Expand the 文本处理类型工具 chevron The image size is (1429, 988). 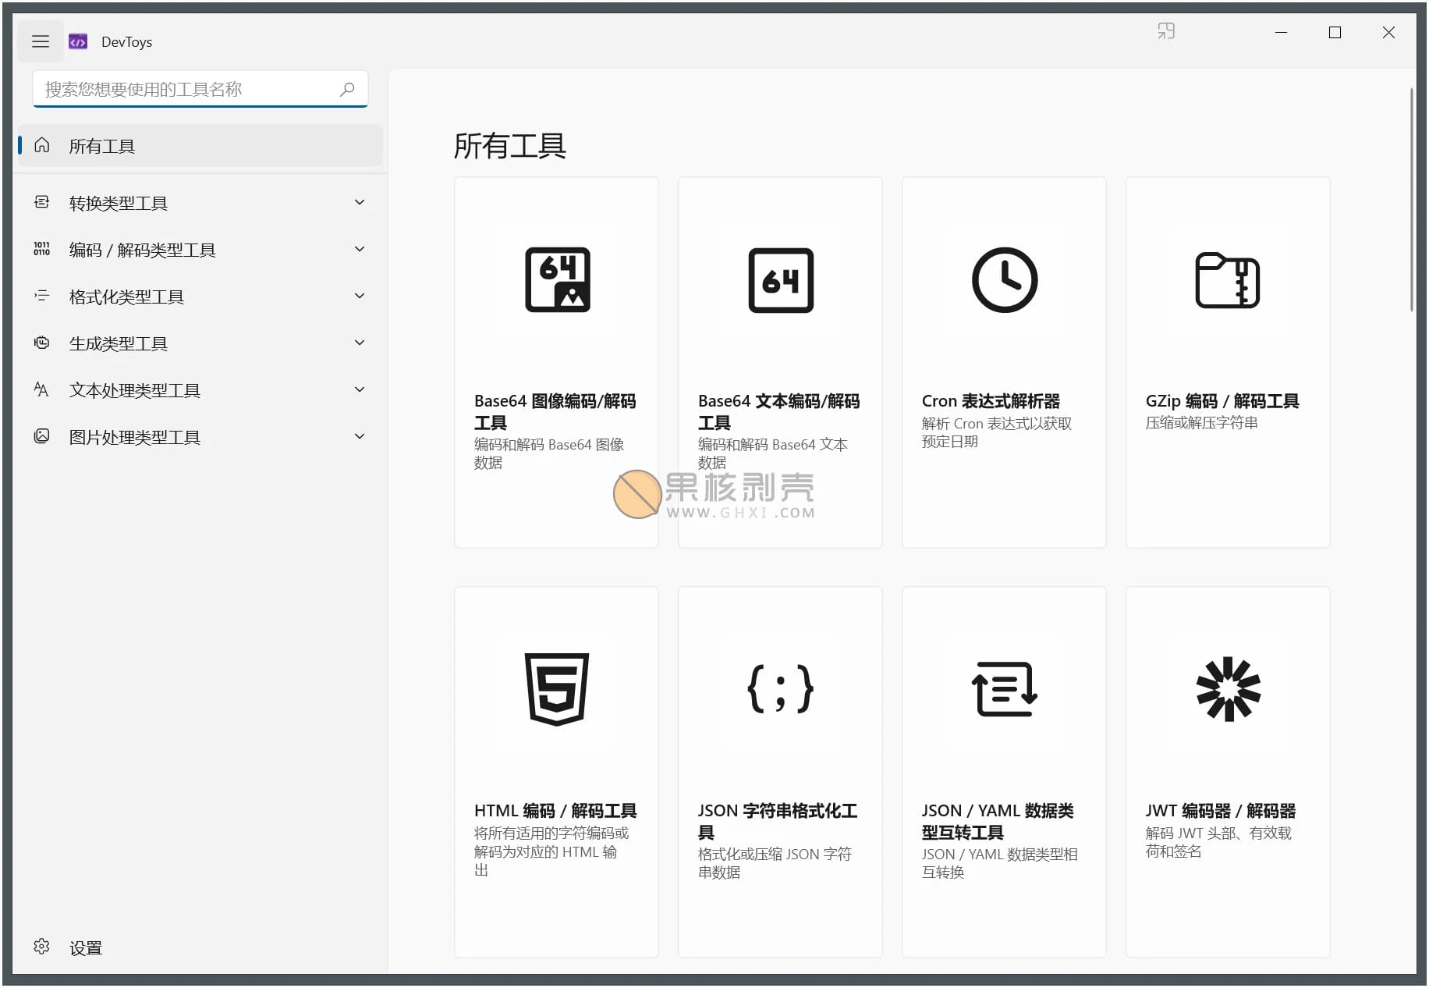360,389
